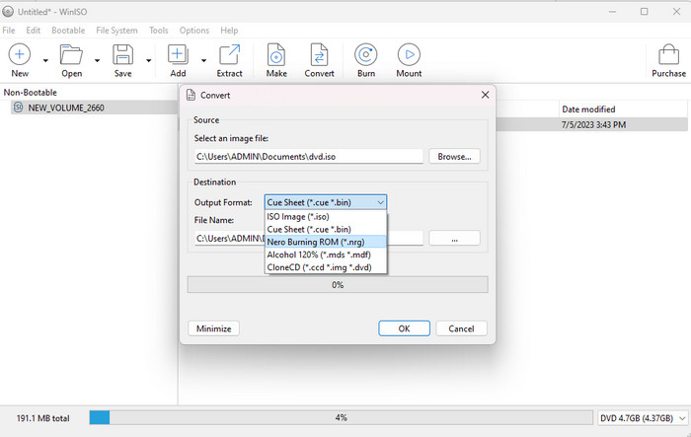691x437 pixels.
Task: Click the Add files toolbar icon
Action: pos(178,54)
